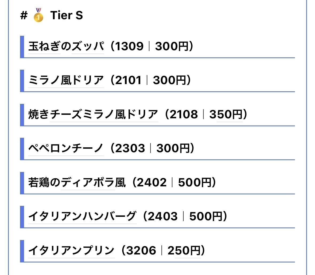Image resolution: width=315 pixels, height=275 pixels.
Task: Select the Tier S heading text
Action: pos(67,15)
